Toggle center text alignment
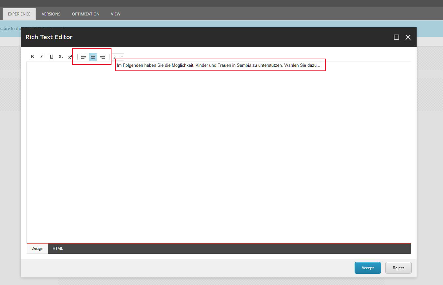443x285 pixels. (93, 57)
